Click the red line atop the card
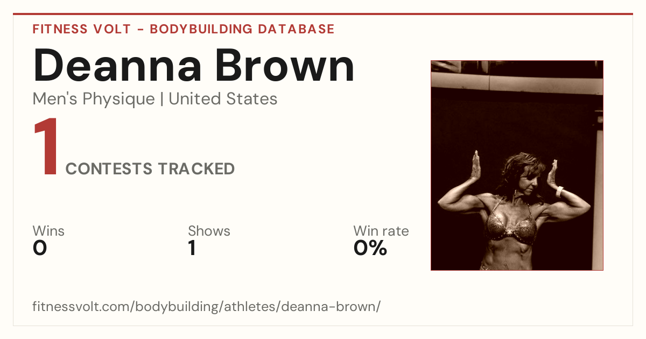 click(323, 14)
